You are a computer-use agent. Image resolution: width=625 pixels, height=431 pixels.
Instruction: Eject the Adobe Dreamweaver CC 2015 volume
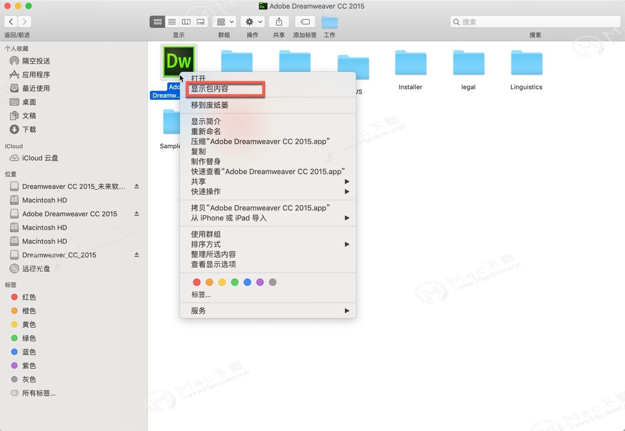coord(137,214)
